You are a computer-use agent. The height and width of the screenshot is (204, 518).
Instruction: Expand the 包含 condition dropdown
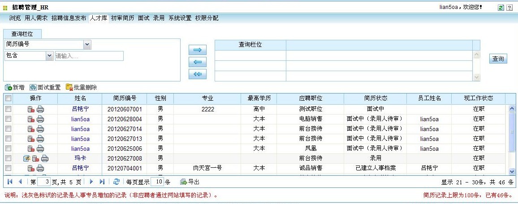click(49, 56)
